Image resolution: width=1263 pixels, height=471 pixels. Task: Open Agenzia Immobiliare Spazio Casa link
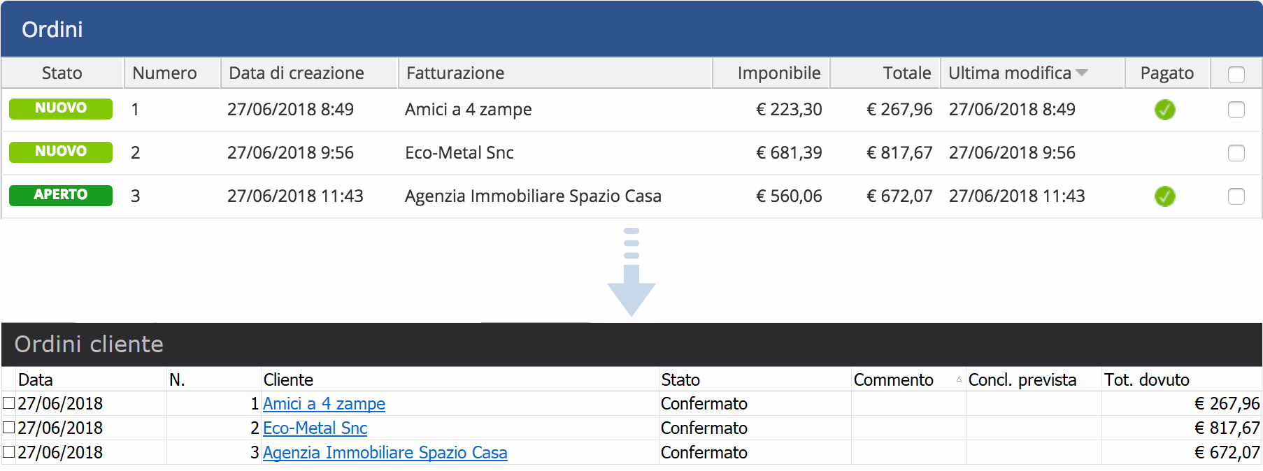[385, 453]
